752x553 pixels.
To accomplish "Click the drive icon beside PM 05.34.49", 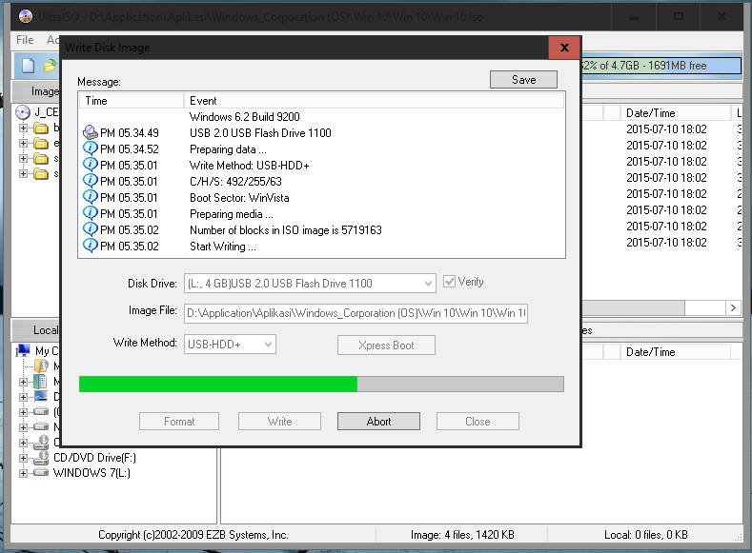I will coord(91,132).
